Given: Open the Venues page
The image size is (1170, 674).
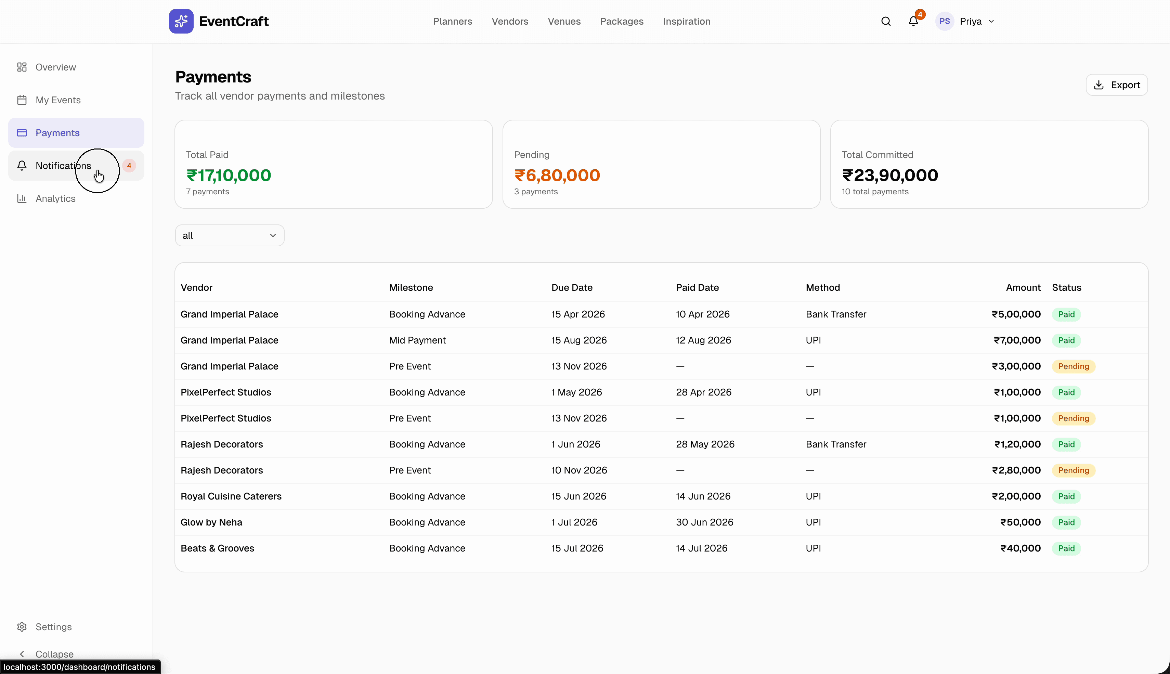Looking at the screenshot, I should tap(564, 21).
